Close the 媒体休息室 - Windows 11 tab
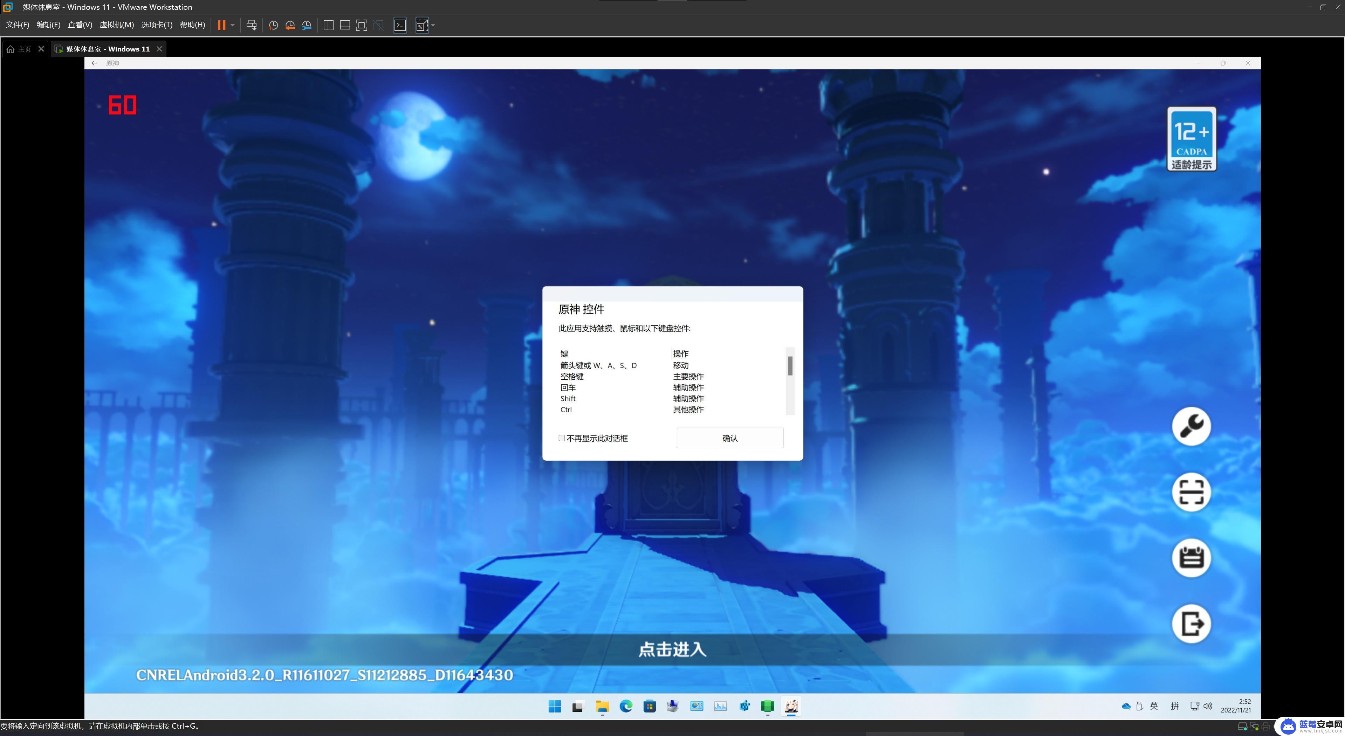This screenshot has height=736, width=1345. click(159, 49)
